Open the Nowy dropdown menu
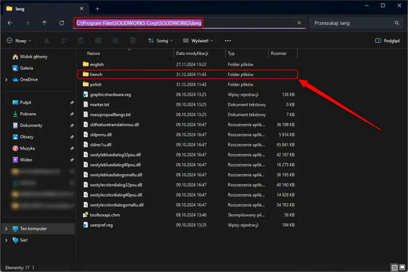408x272 pixels. (x=19, y=41)
